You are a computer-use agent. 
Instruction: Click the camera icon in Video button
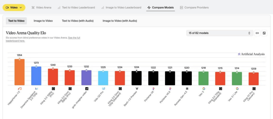pyautogui.click(x=7, y=8)
